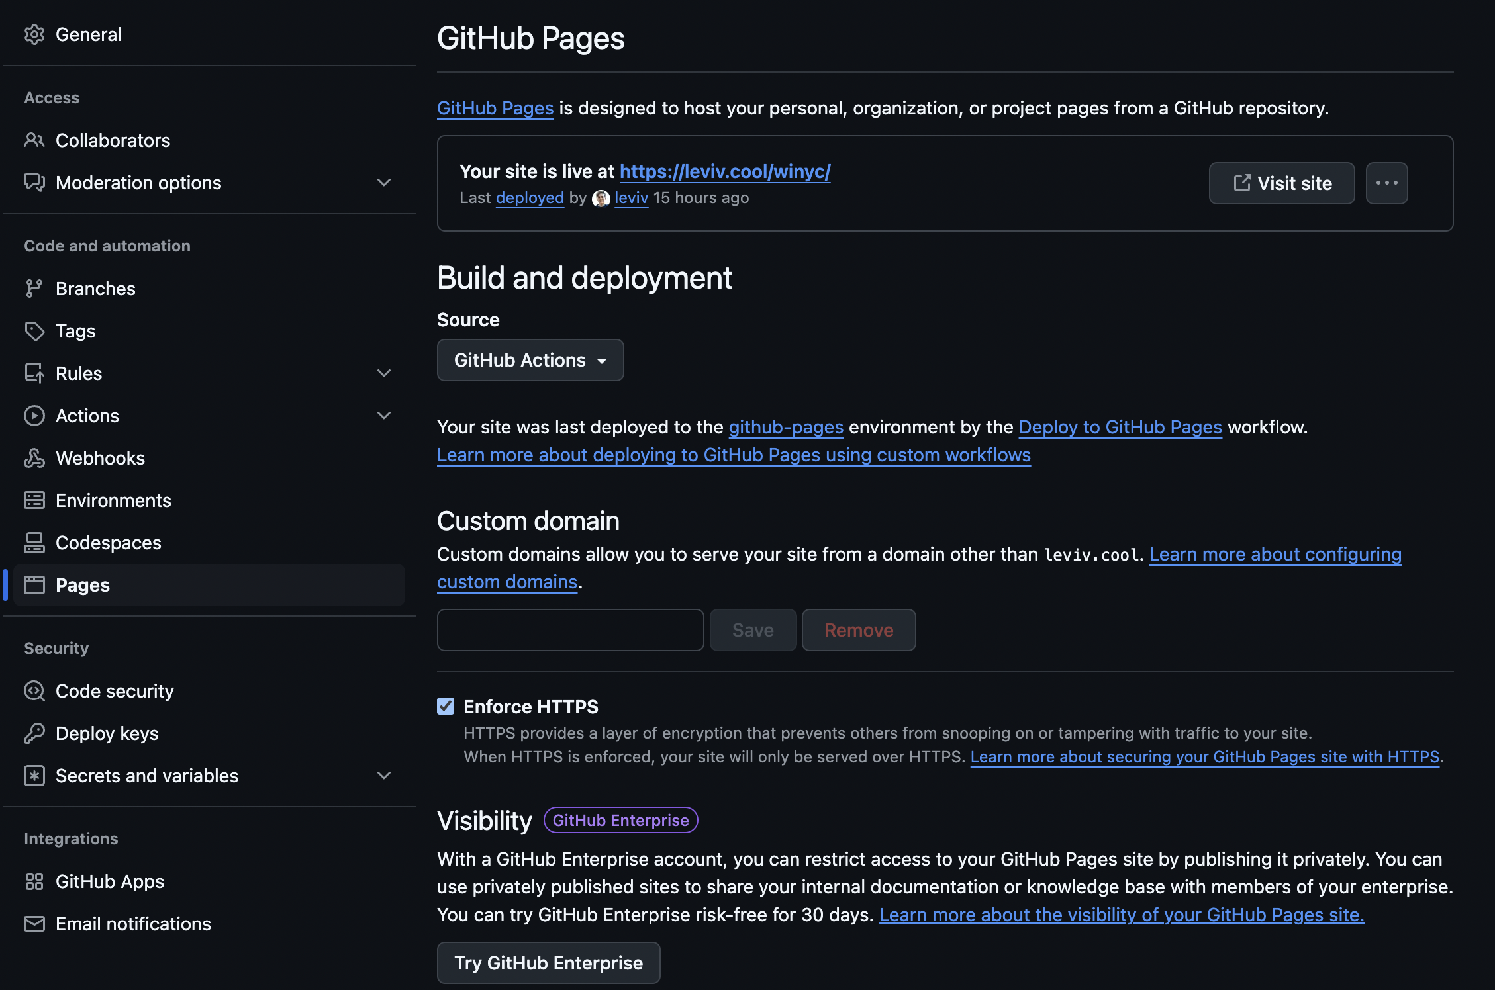Click the Collaborators people icon

34,140
